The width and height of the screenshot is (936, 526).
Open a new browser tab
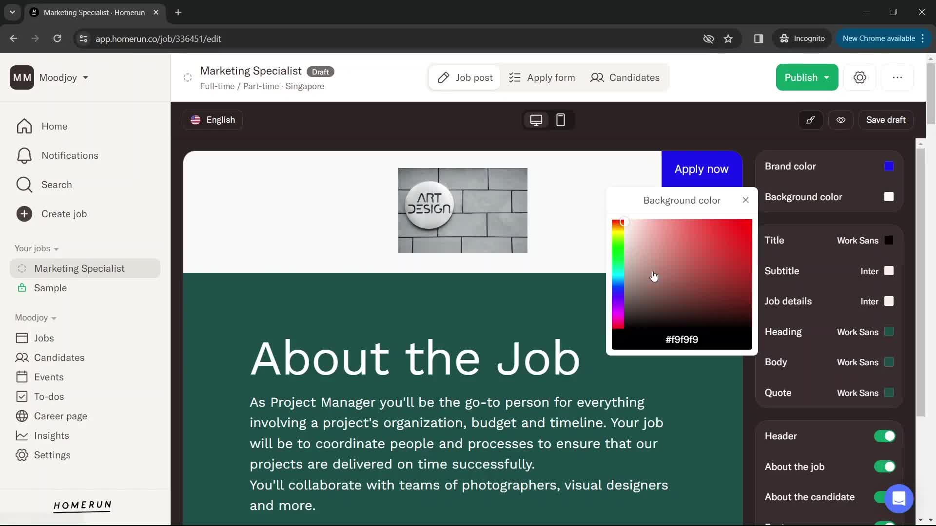[x=178, y=12]
